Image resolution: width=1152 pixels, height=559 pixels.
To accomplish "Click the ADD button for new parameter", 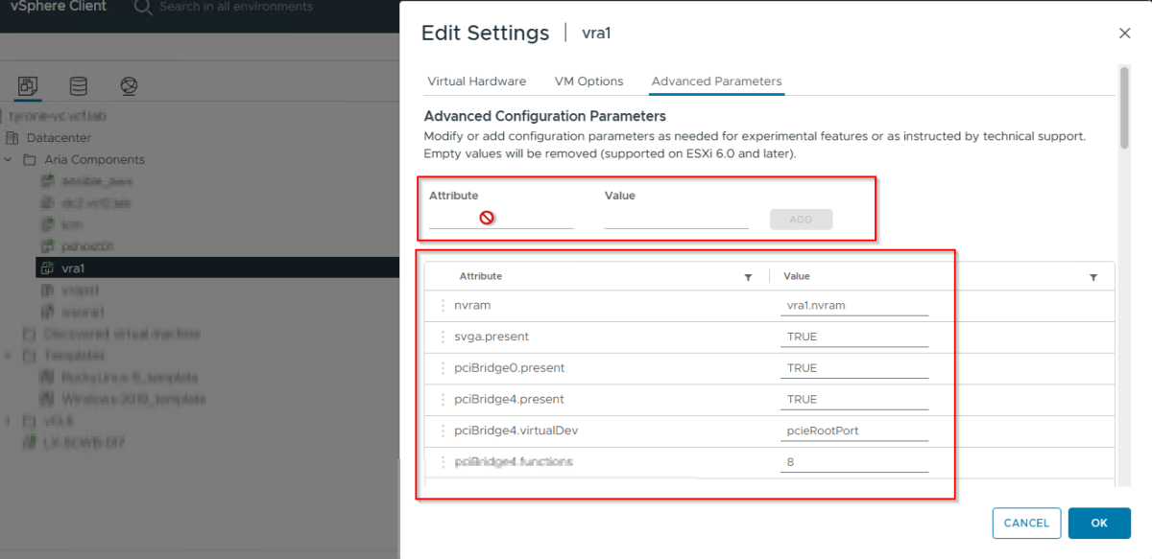I will pyautogui.click(x=801, y=220).
